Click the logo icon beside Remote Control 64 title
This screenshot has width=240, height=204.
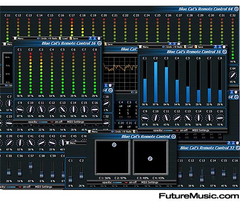236,9
